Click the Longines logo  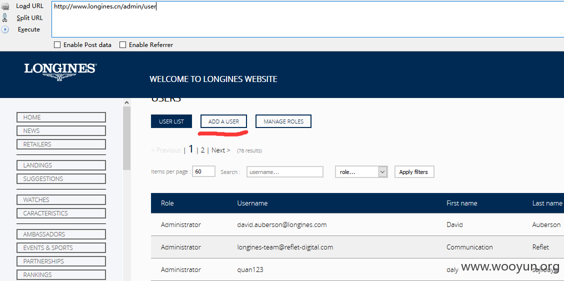pos(60,72)
